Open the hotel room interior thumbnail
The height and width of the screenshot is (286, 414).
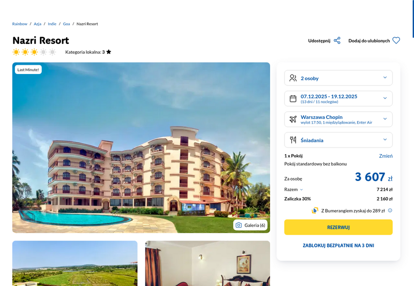208,263
